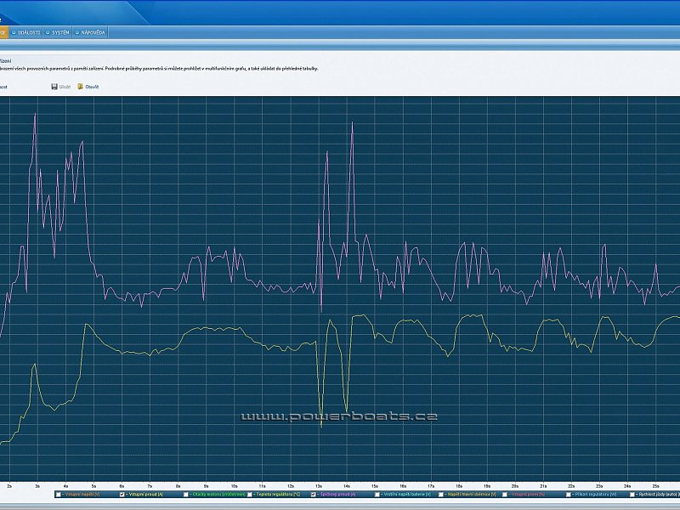Open the Události tab

25,32
